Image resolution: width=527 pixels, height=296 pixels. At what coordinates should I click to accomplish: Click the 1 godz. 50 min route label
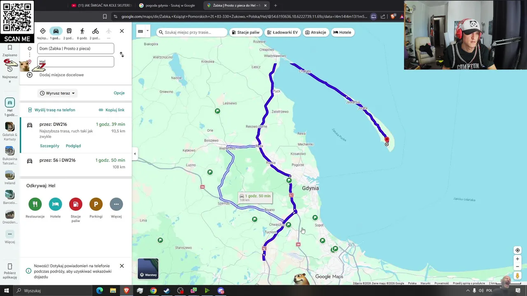pyautogui.click(x=255, y=197)
